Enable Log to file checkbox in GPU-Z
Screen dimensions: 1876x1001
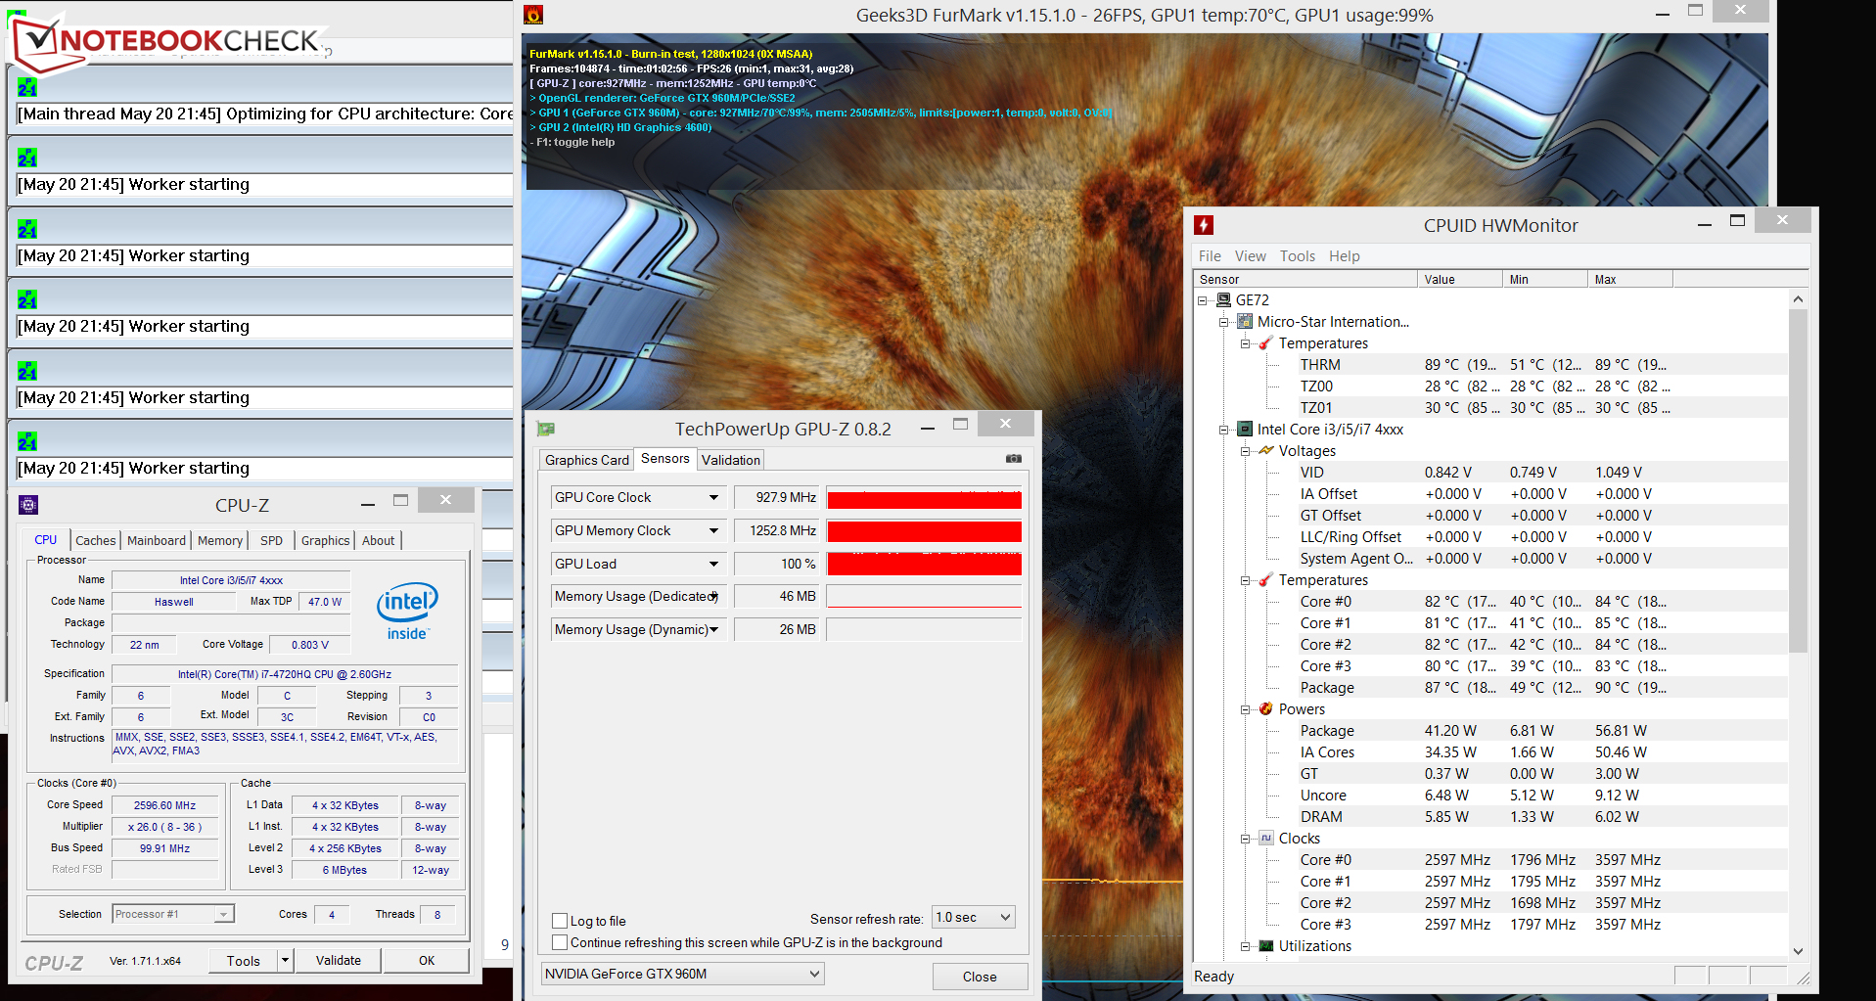coord(560,921)
